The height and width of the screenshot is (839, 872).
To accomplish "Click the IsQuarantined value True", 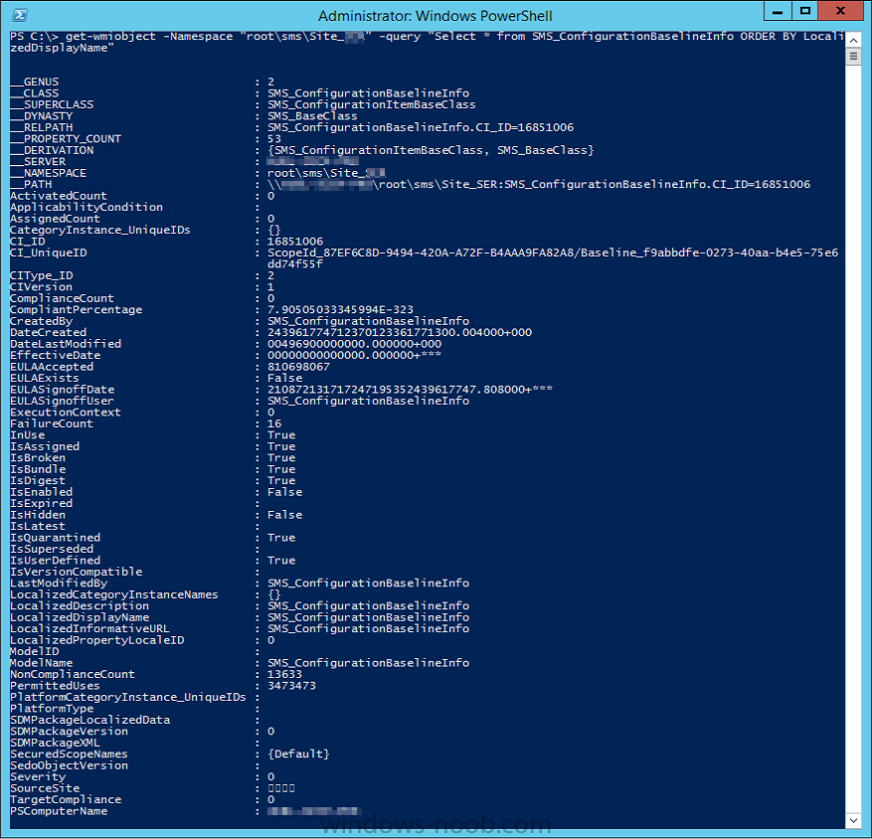I will click(x=281, y=538).
